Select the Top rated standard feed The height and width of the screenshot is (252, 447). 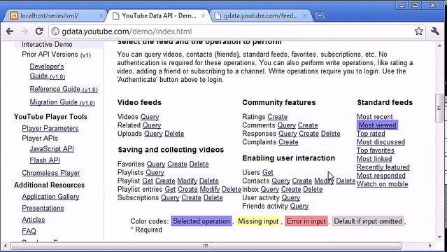(x=371, y=134)
